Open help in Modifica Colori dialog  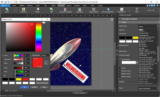pos(42,19)
